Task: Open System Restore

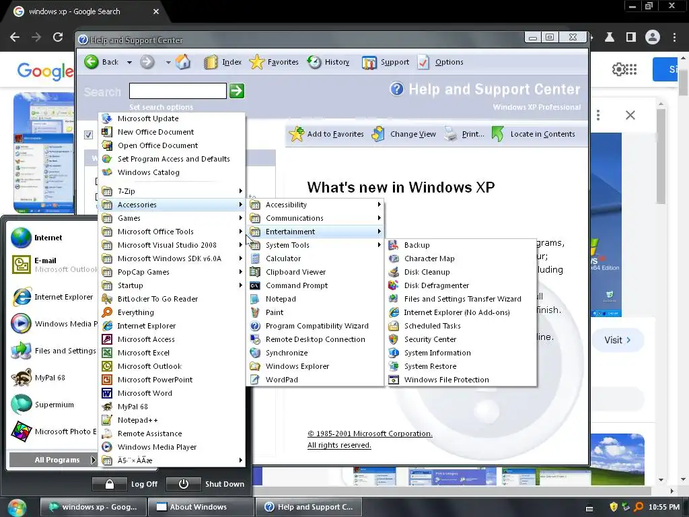Action: click(x=460, y=366)
